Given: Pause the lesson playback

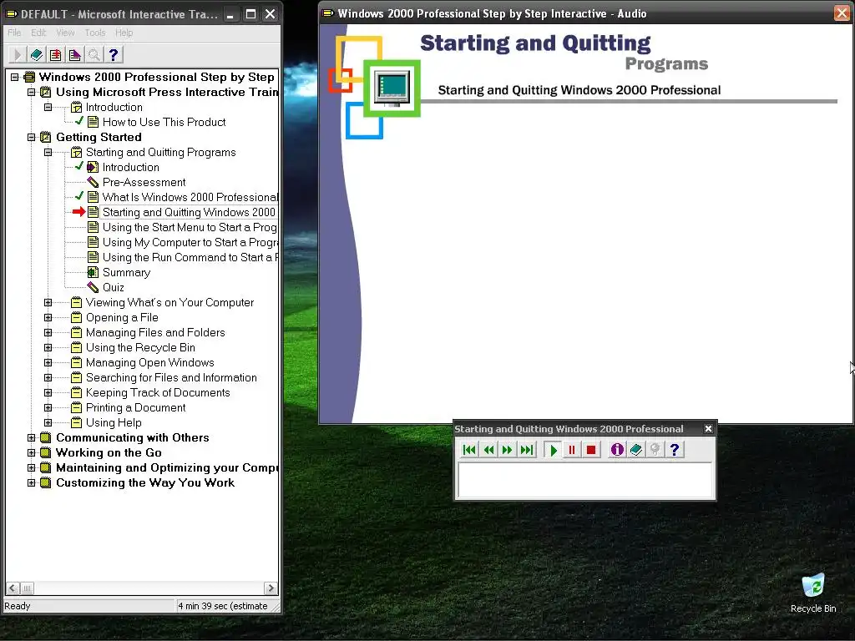Looking at the screenshot, I should [x=572, y=450].
